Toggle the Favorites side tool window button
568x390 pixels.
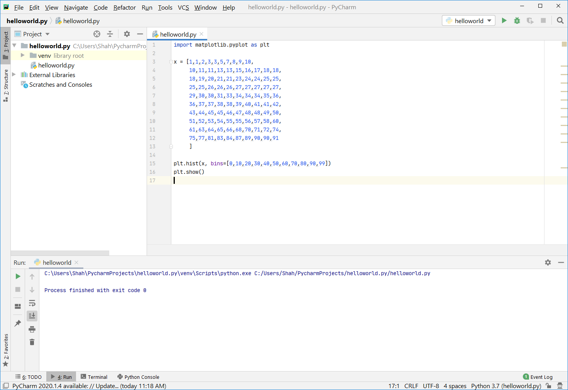point(5,350)
